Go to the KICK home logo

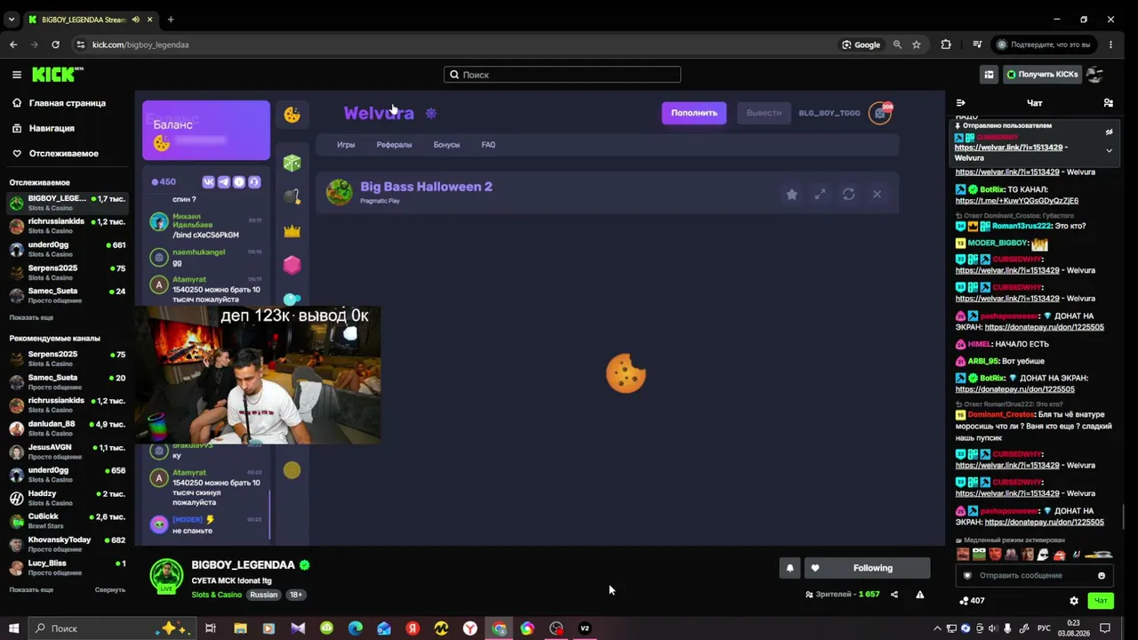tap(58, 75)
